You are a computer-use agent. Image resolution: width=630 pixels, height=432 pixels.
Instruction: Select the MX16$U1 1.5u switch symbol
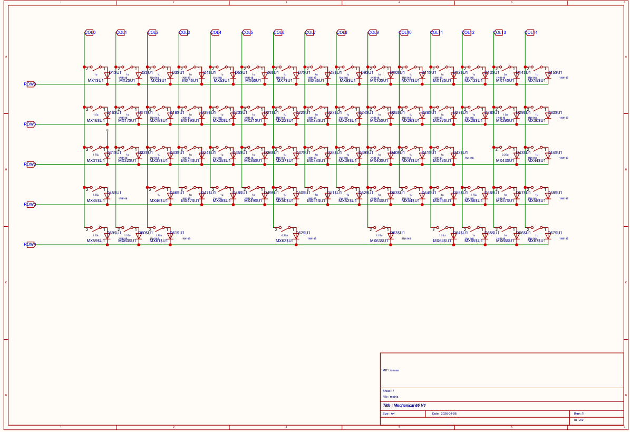[x=96, y=108]
